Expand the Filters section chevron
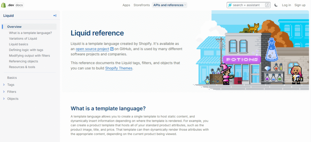Viewport: 311px width, 142px height. point(4,92)
